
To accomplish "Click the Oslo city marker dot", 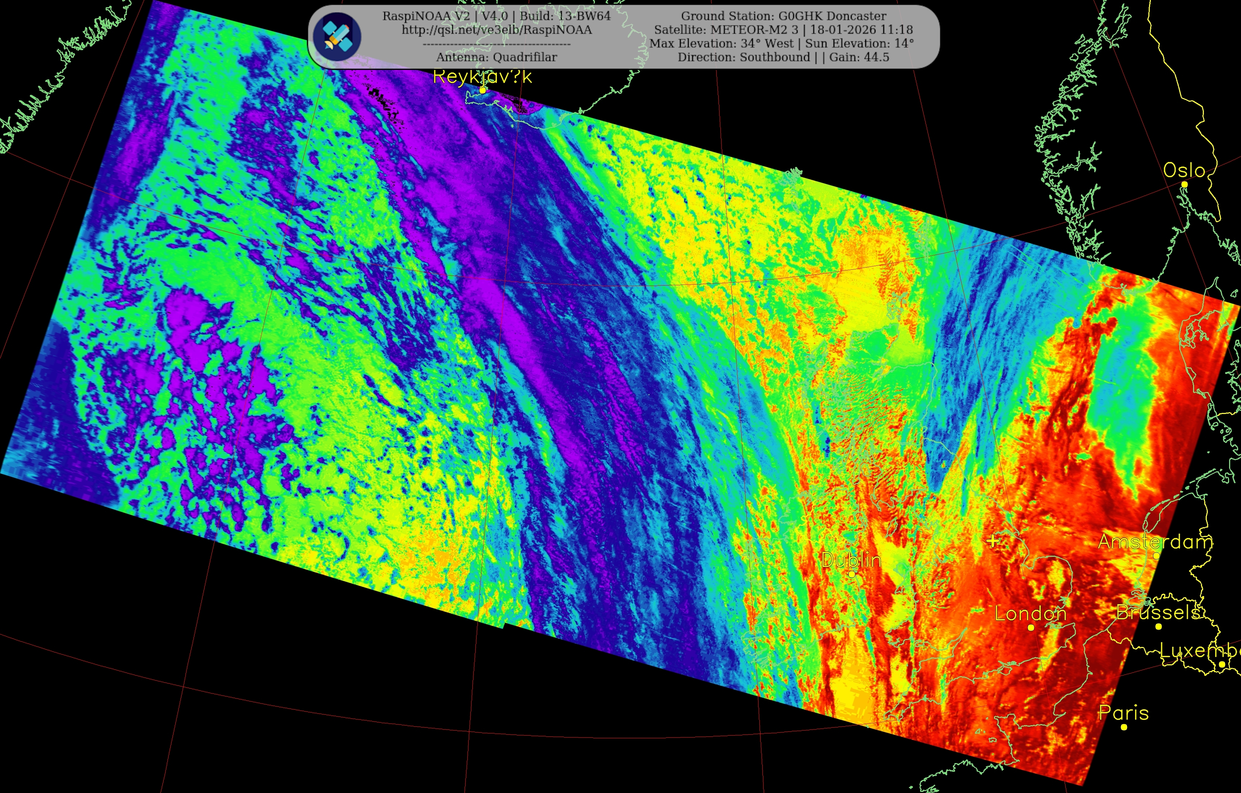I will click(1184, 184).
